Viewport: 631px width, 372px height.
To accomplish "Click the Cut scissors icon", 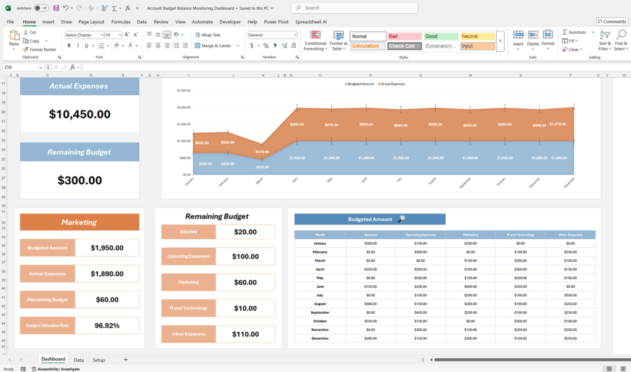I will point(30,32).
